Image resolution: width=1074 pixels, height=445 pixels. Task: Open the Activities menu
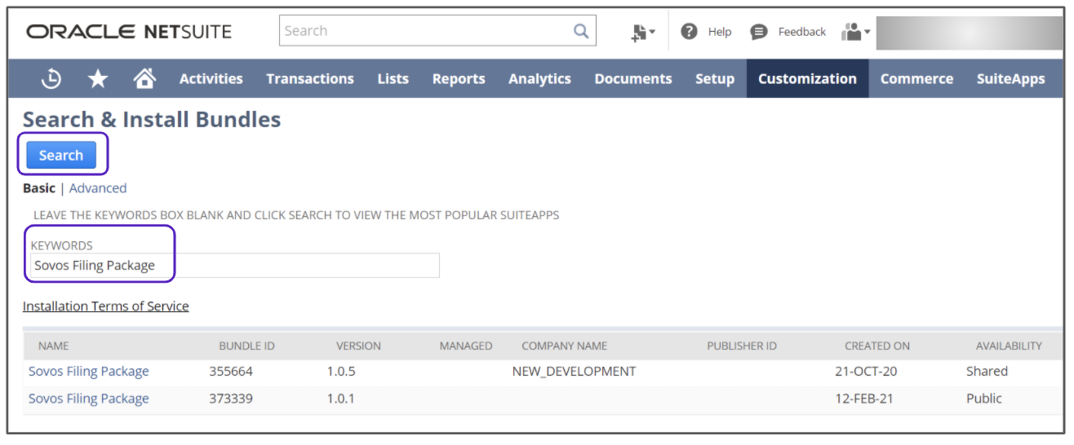click(211, 78)
